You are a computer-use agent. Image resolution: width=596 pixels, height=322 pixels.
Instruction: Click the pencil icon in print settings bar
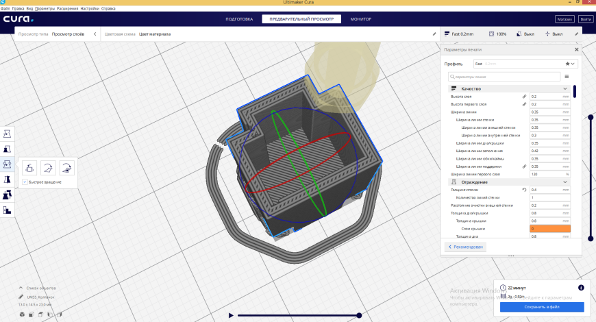(577, 34)
